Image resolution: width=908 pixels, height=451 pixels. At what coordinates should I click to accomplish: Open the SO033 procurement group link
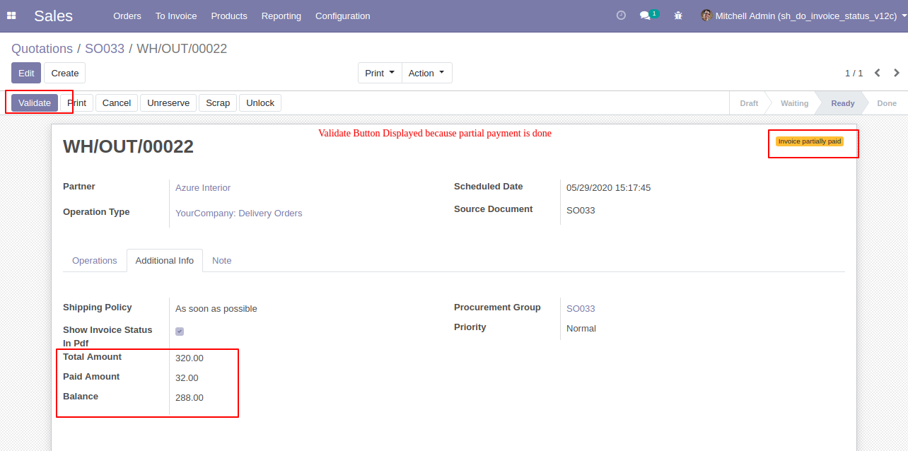tap(581, 308)
